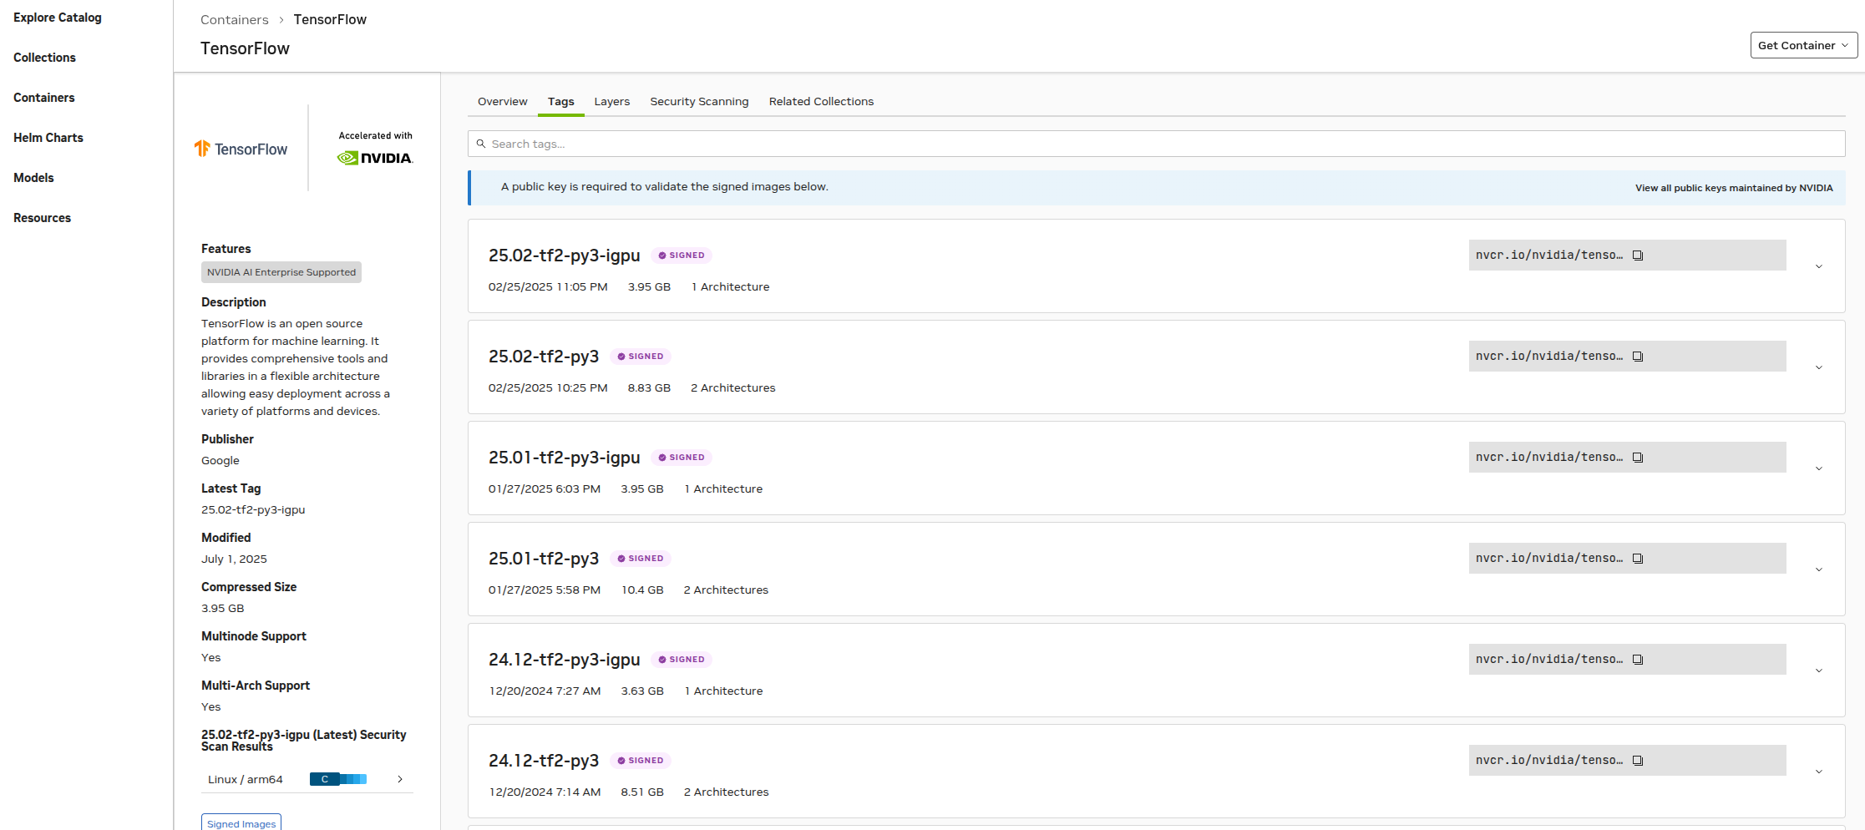Open Collections in the sidebar

44,58
